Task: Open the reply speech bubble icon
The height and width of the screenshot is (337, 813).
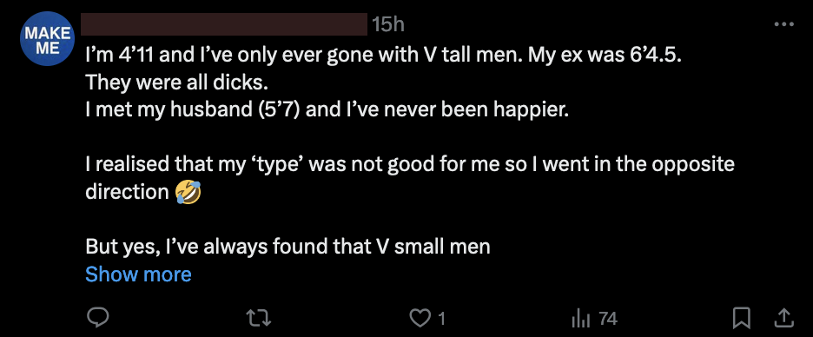Action: tap(97, 318)
